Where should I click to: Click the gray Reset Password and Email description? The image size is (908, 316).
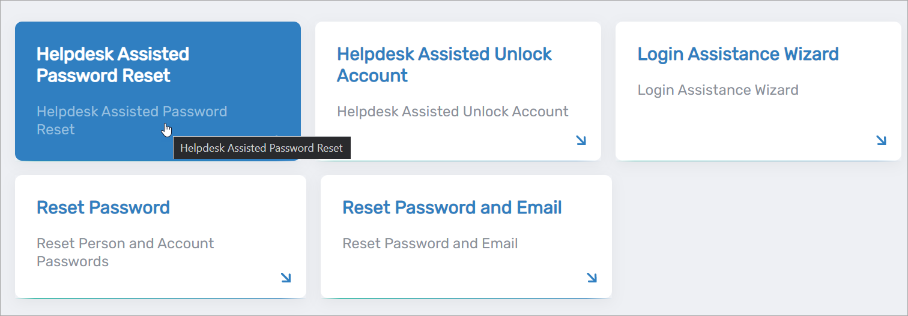tap(430, 243)
